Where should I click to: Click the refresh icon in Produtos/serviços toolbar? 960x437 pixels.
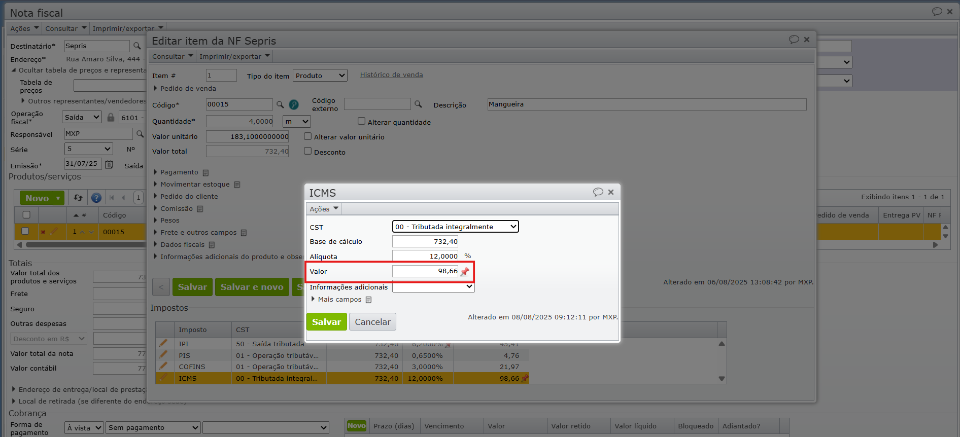click(78, 198)
